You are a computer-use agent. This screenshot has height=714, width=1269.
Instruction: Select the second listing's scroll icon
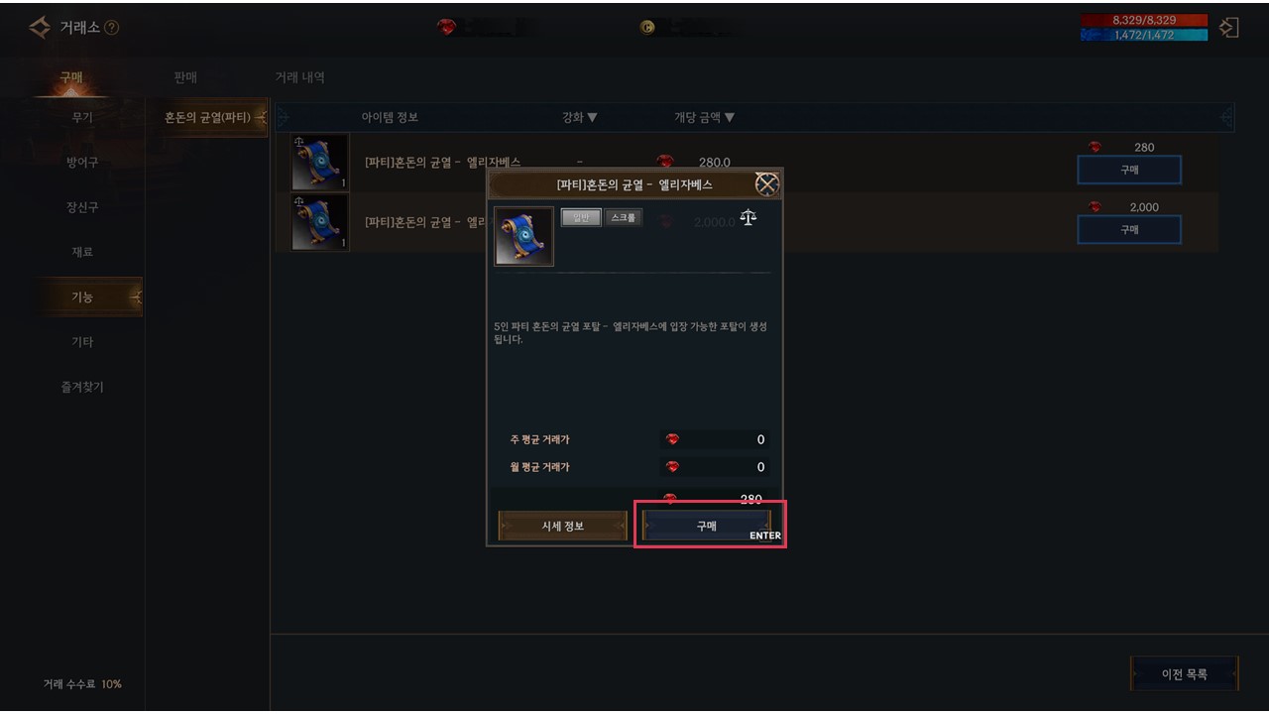click(320, 222)
